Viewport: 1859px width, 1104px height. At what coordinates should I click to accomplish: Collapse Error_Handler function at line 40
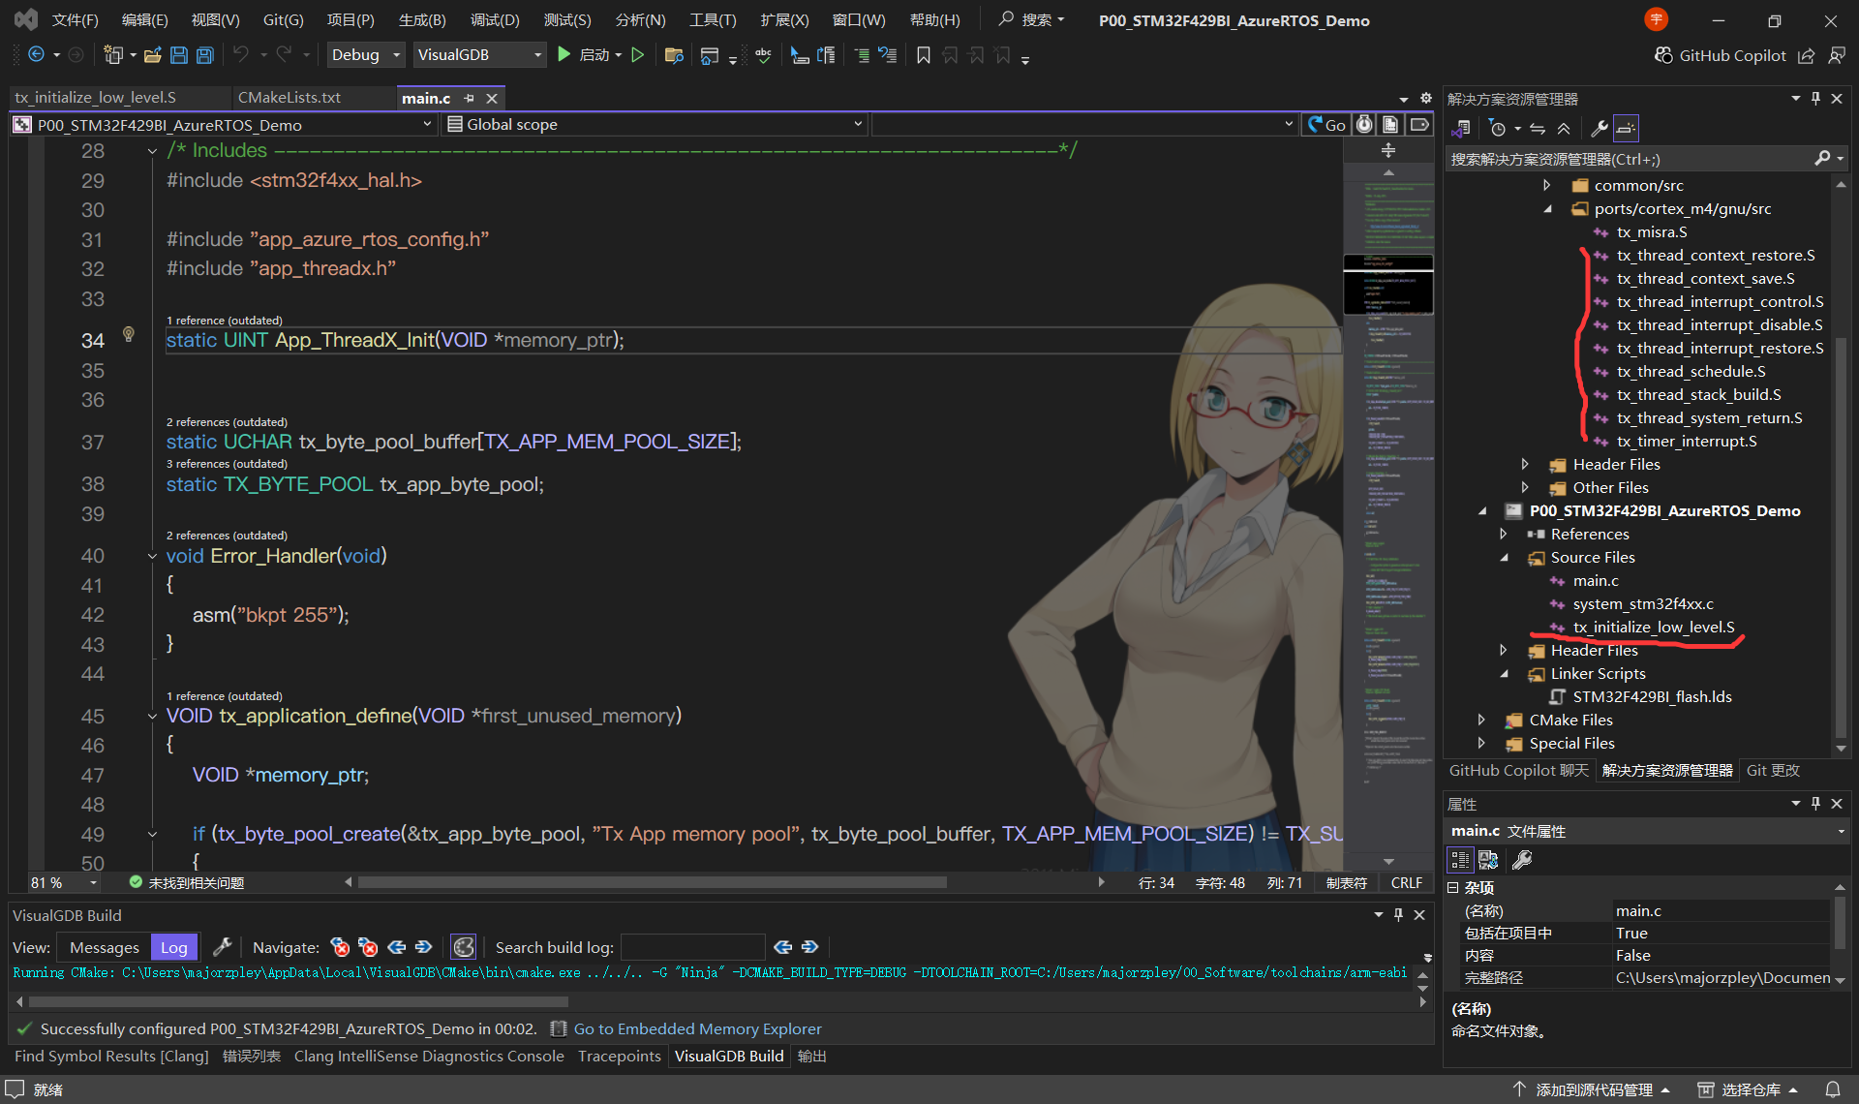tap(152, 556)
